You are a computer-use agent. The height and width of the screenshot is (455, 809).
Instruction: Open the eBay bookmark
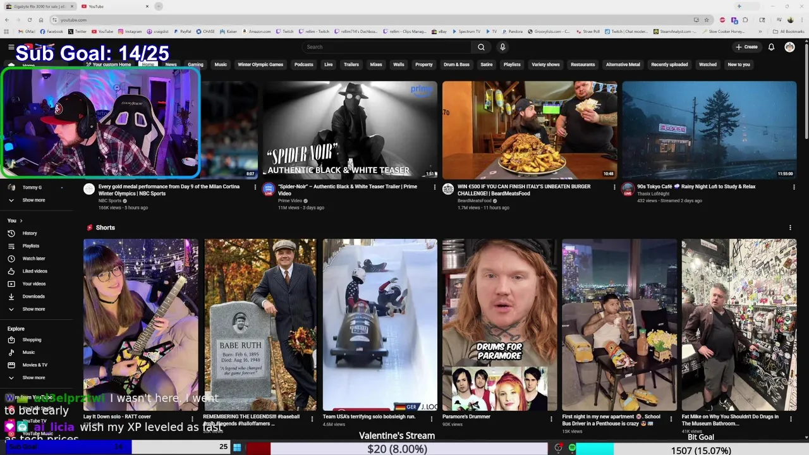point(439,31)
